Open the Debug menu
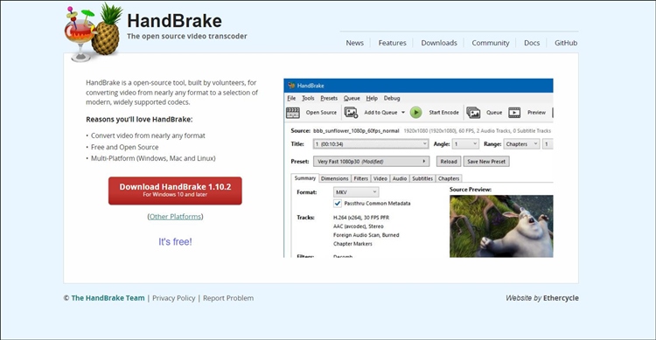 pos(392,98)
